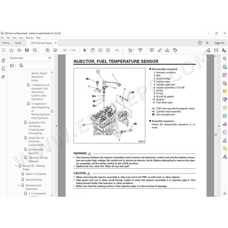Screen dimensions: 228x228
Task: Open More Tools wrench icon
Action: pyautogui.click(x=224, y=157)
